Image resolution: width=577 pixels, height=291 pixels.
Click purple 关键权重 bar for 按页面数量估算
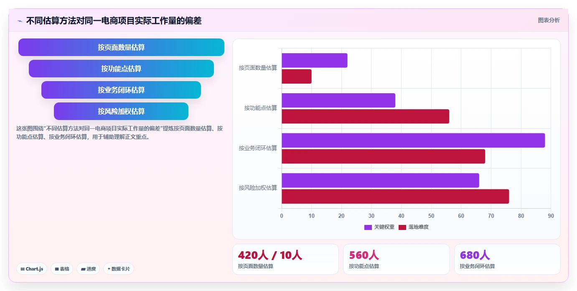(x=315, y=60)
